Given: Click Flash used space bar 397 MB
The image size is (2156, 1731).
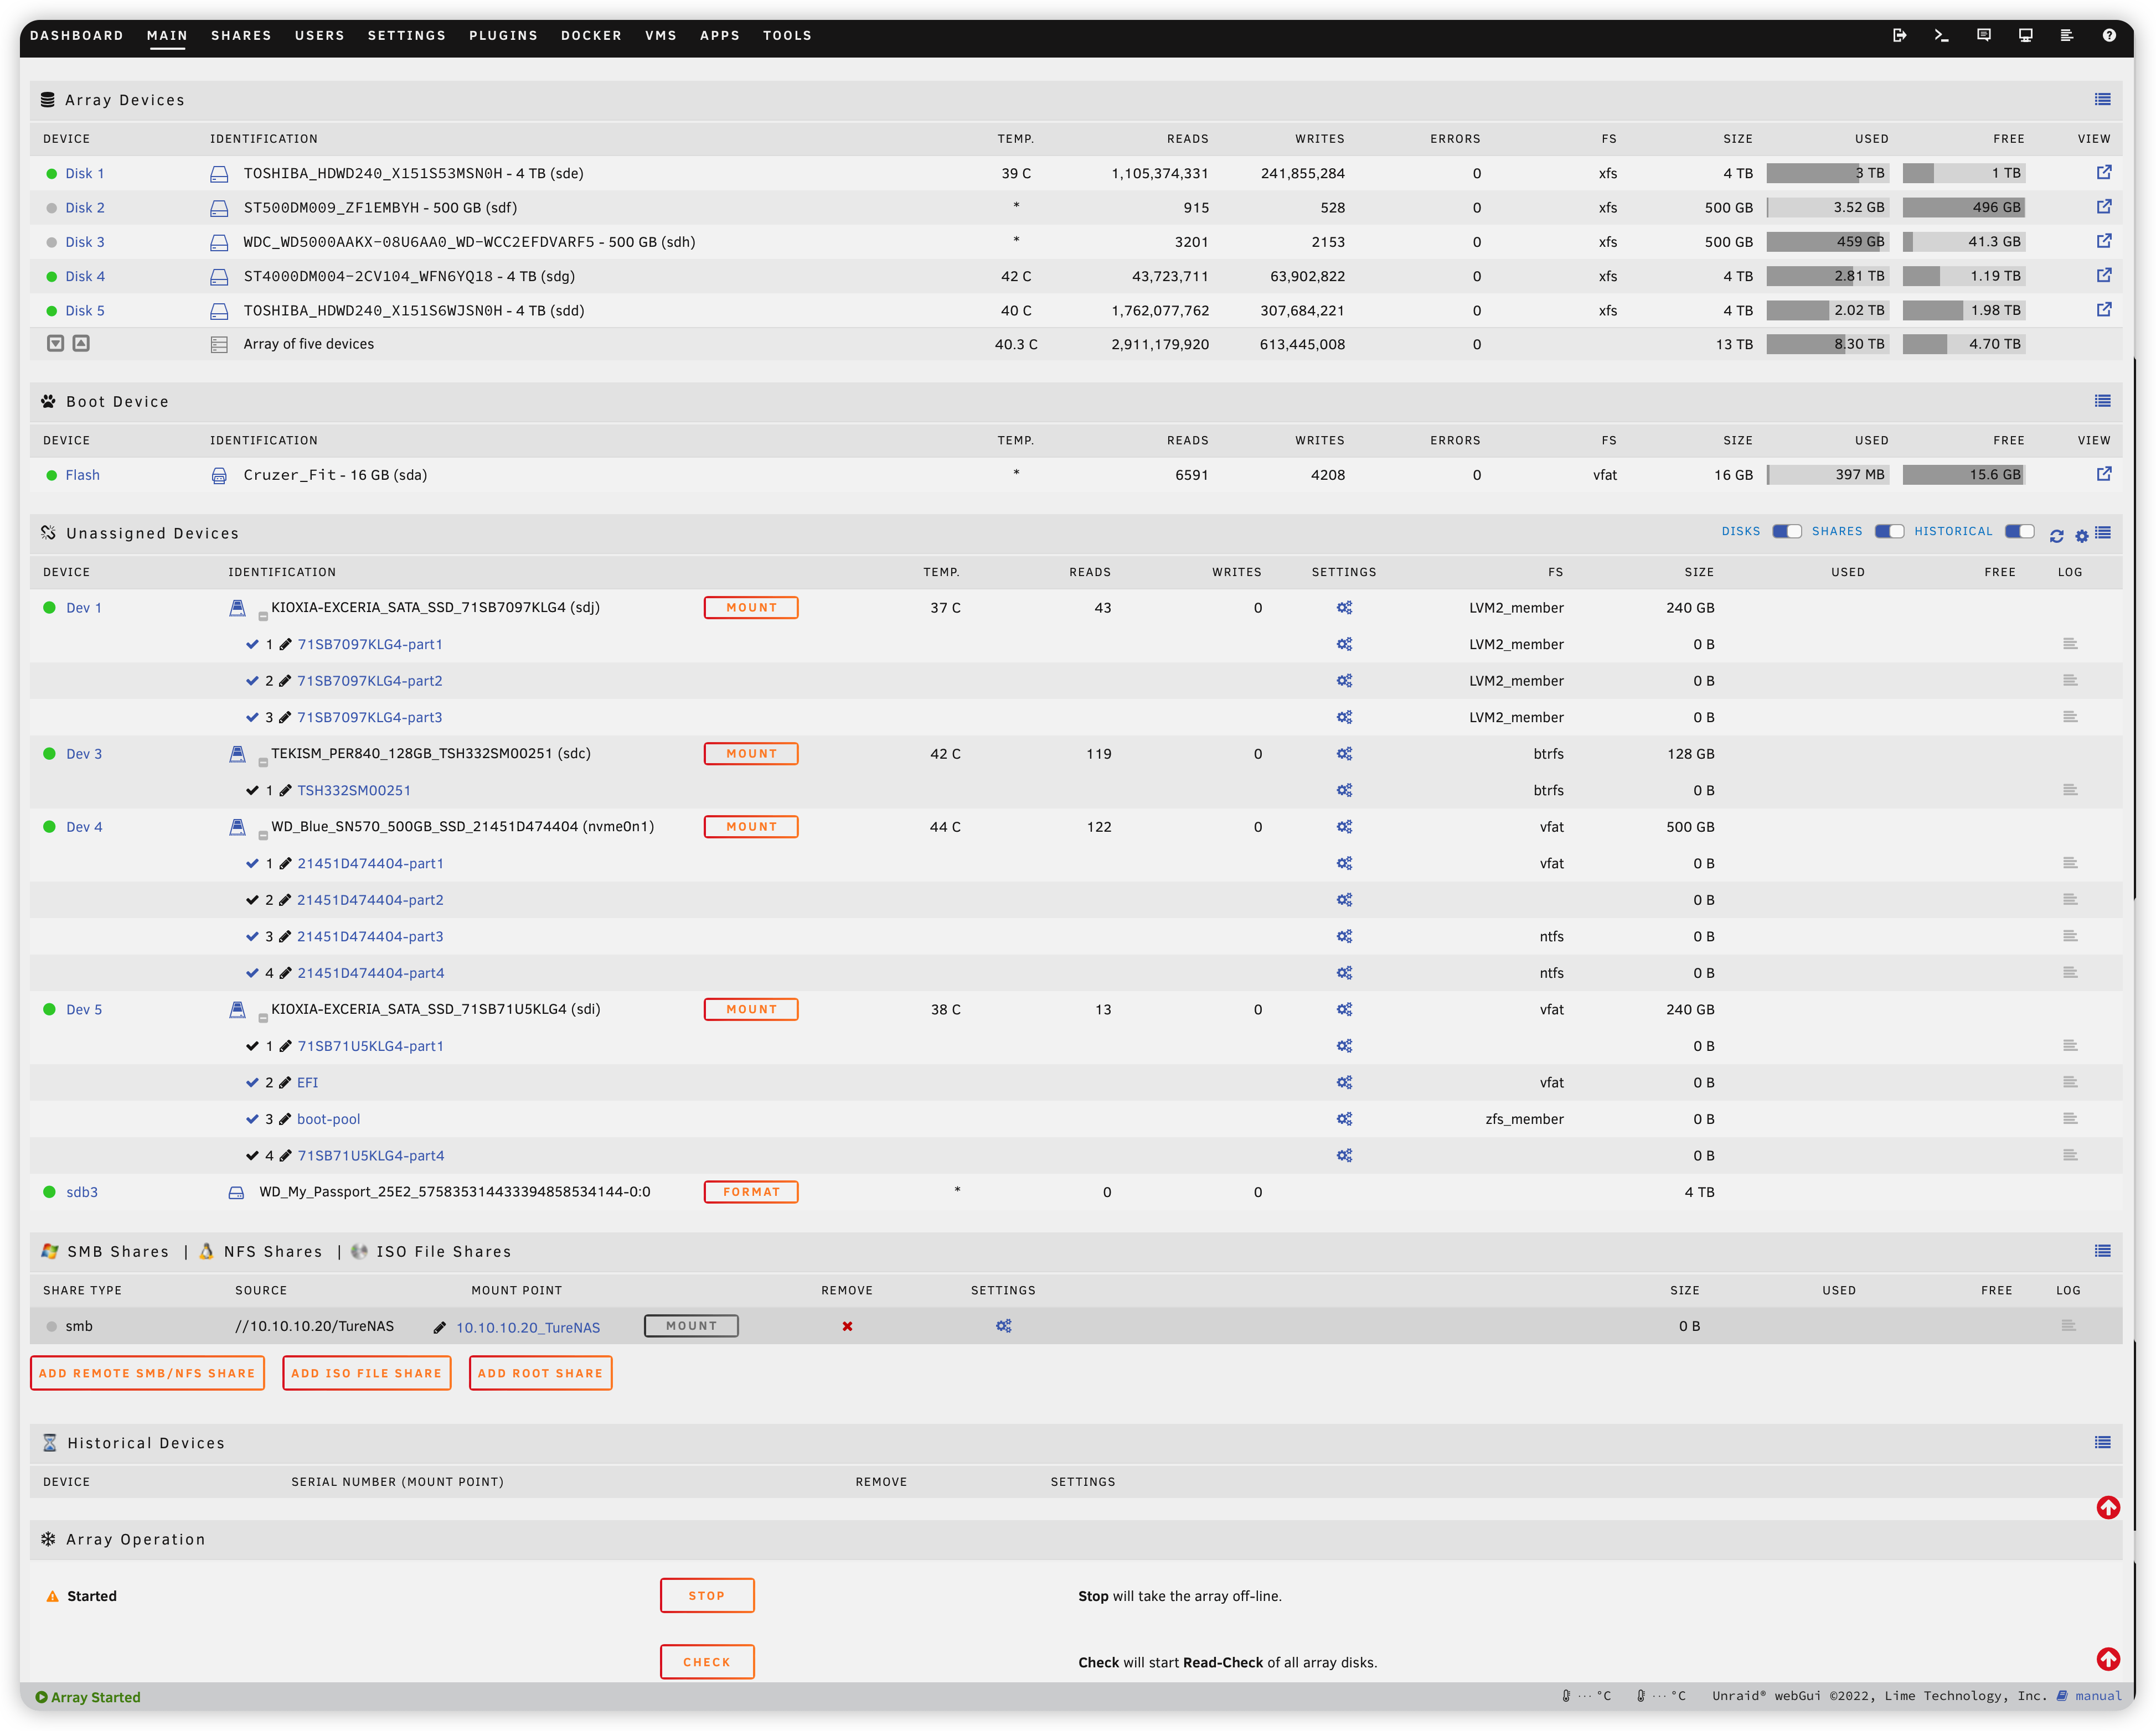Looking at the screenshot, I should [1827, 475].
